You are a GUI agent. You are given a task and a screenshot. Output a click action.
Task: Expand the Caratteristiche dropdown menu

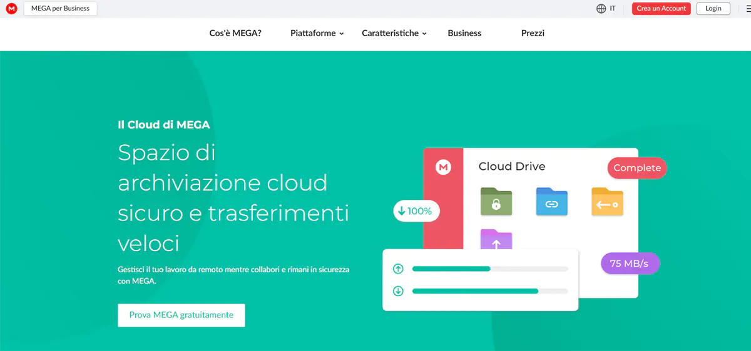(x=394, y=34)
